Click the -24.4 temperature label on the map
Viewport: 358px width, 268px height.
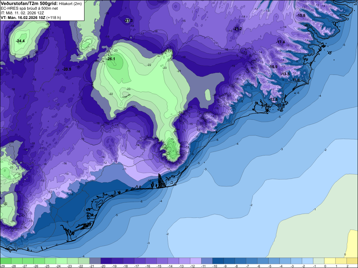(20, 41)
